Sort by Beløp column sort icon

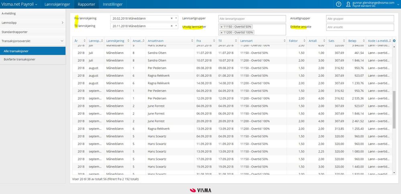[363, 41]
